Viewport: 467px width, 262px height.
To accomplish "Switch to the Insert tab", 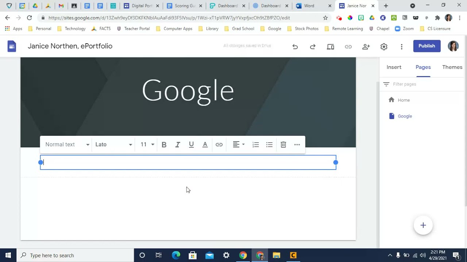I will coord(394,67).
